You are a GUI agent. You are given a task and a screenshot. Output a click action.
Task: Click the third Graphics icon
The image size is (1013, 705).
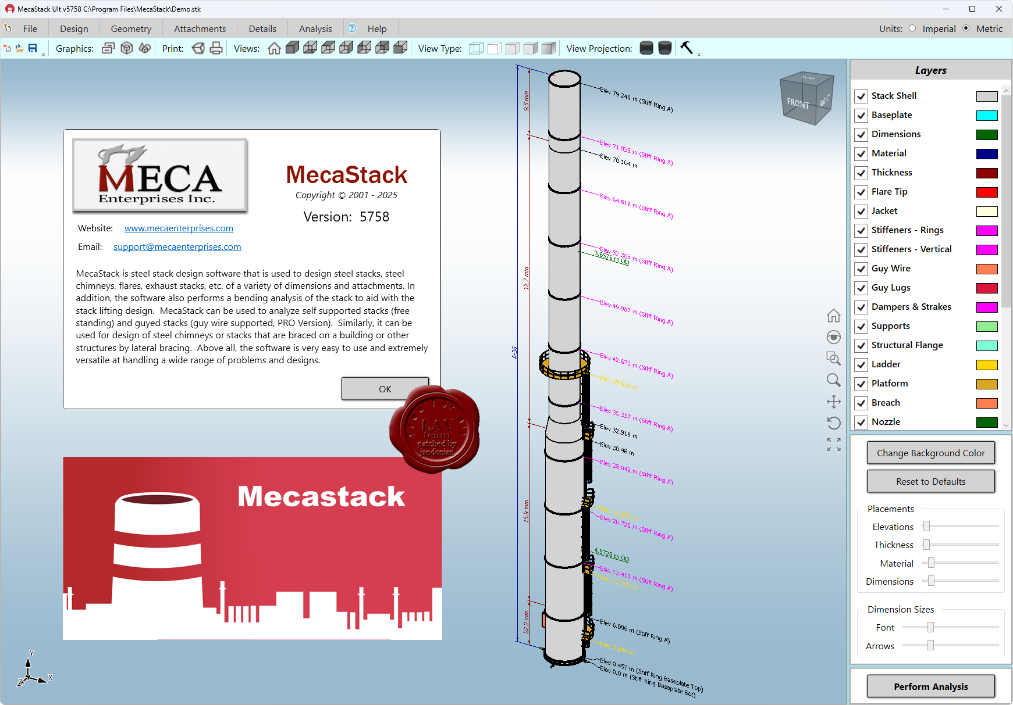[x=145, y=48]
